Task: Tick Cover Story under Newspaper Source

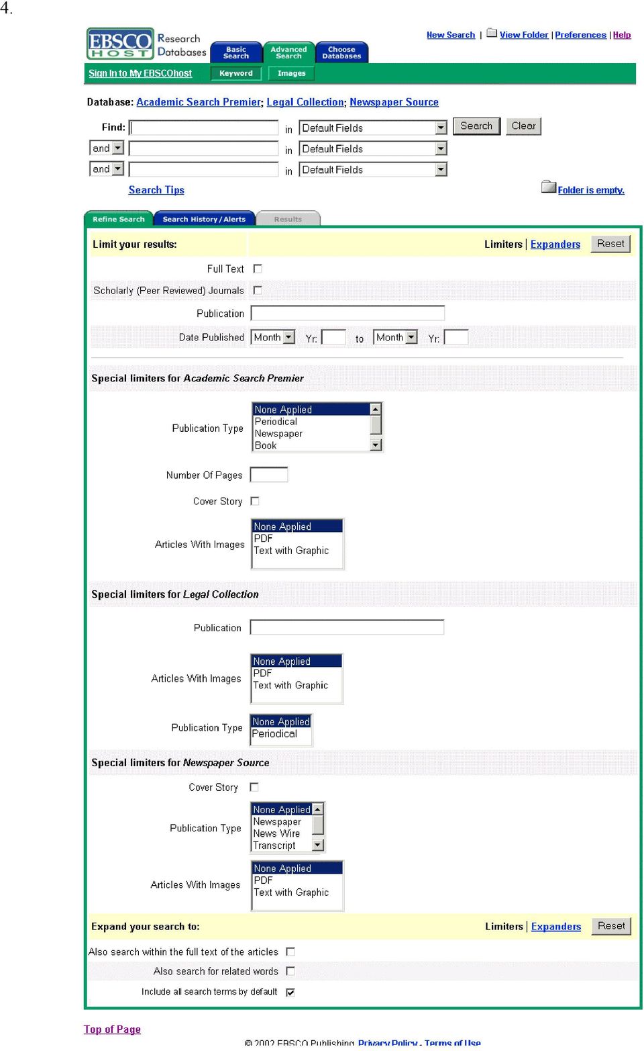Action: pyautogui.click(x=254, y=787)
